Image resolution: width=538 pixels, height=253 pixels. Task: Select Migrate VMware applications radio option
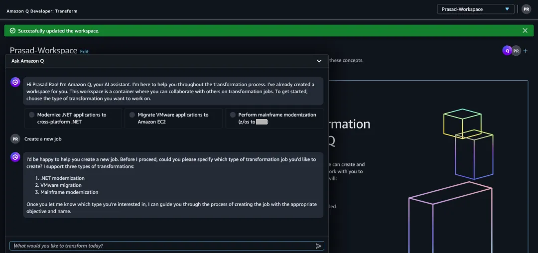pyautogui.click(x=132, y=115)
